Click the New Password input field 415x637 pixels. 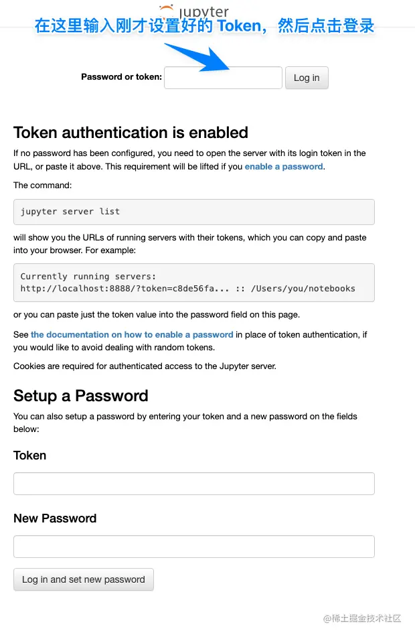coord(193,547)
